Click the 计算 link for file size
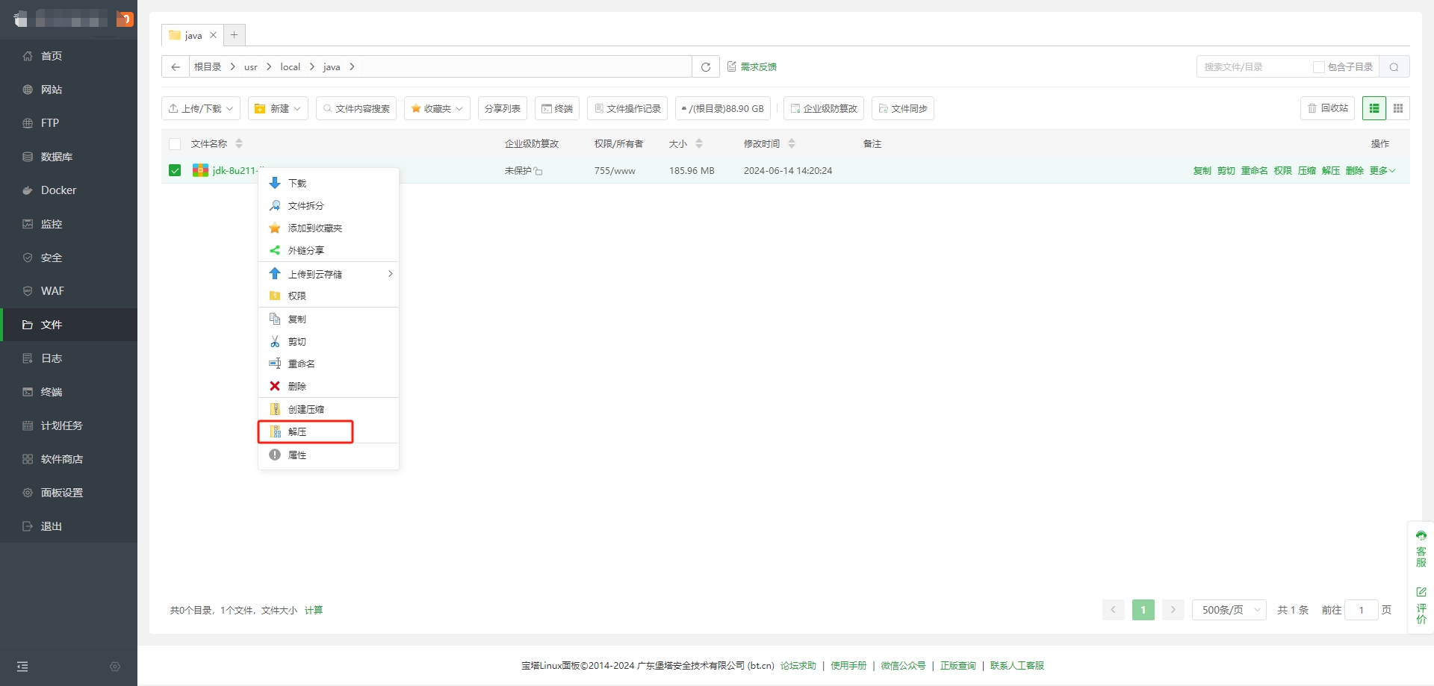The image size is (1434, 686). pos(314,611)
